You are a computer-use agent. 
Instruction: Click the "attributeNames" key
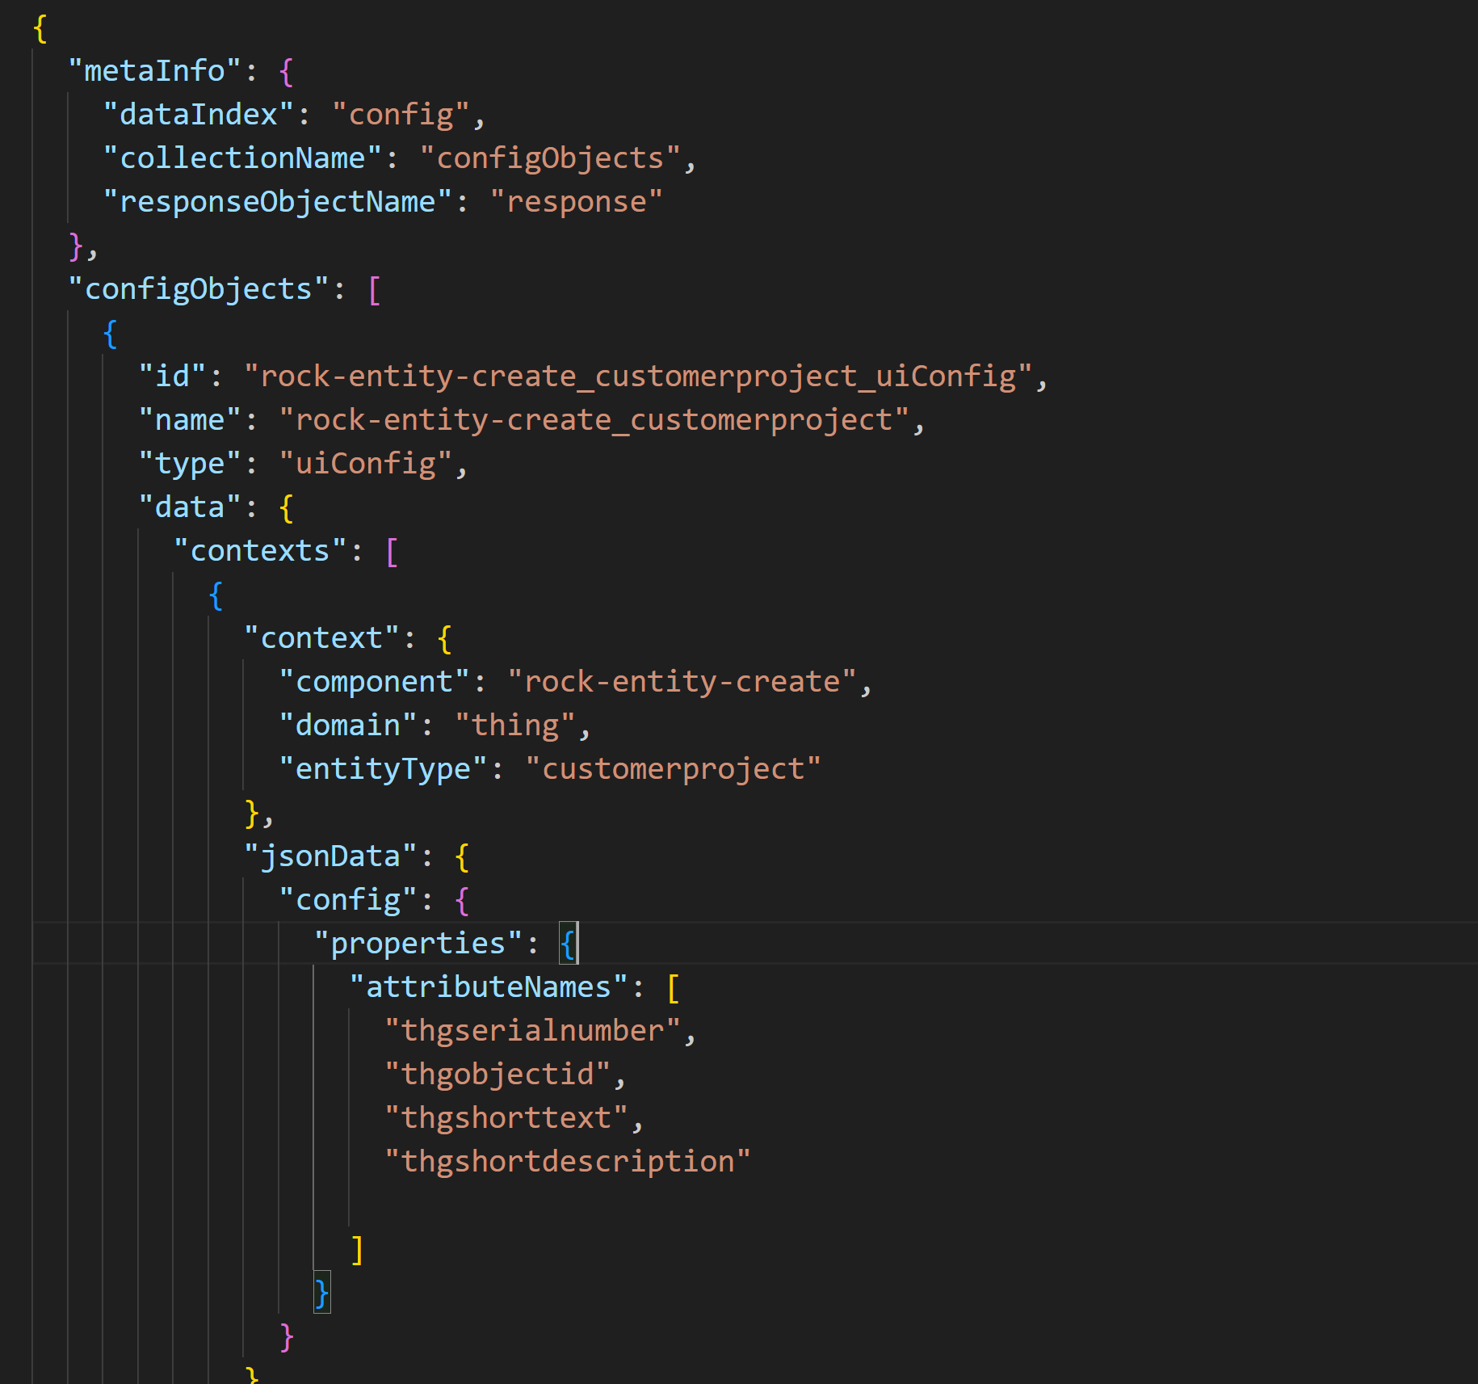(x=488, y=987)
